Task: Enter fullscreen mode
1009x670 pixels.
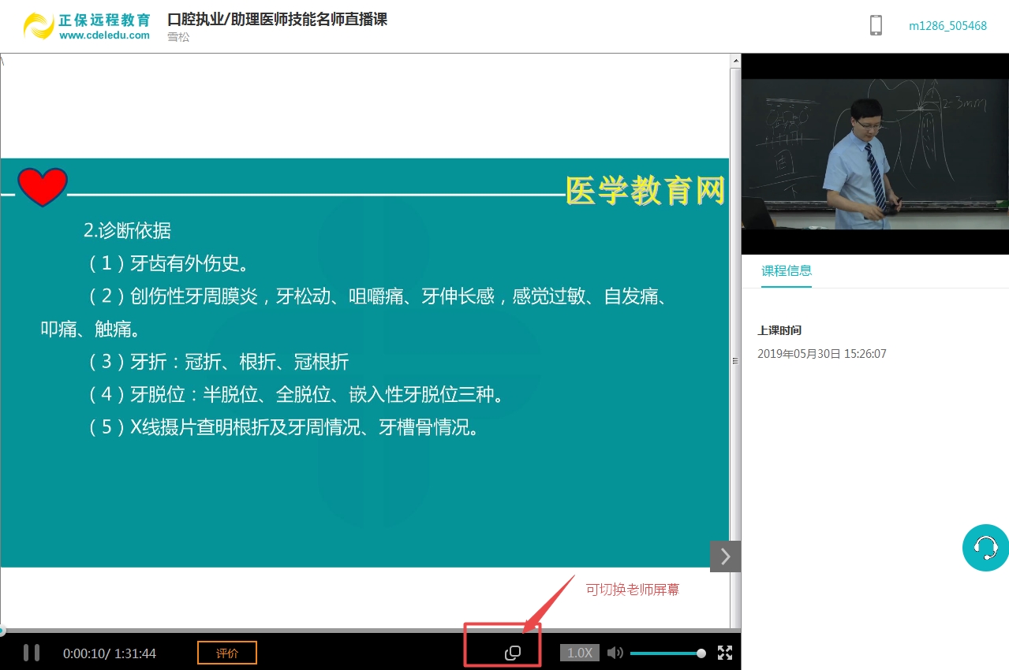Action: pos(725,653)
